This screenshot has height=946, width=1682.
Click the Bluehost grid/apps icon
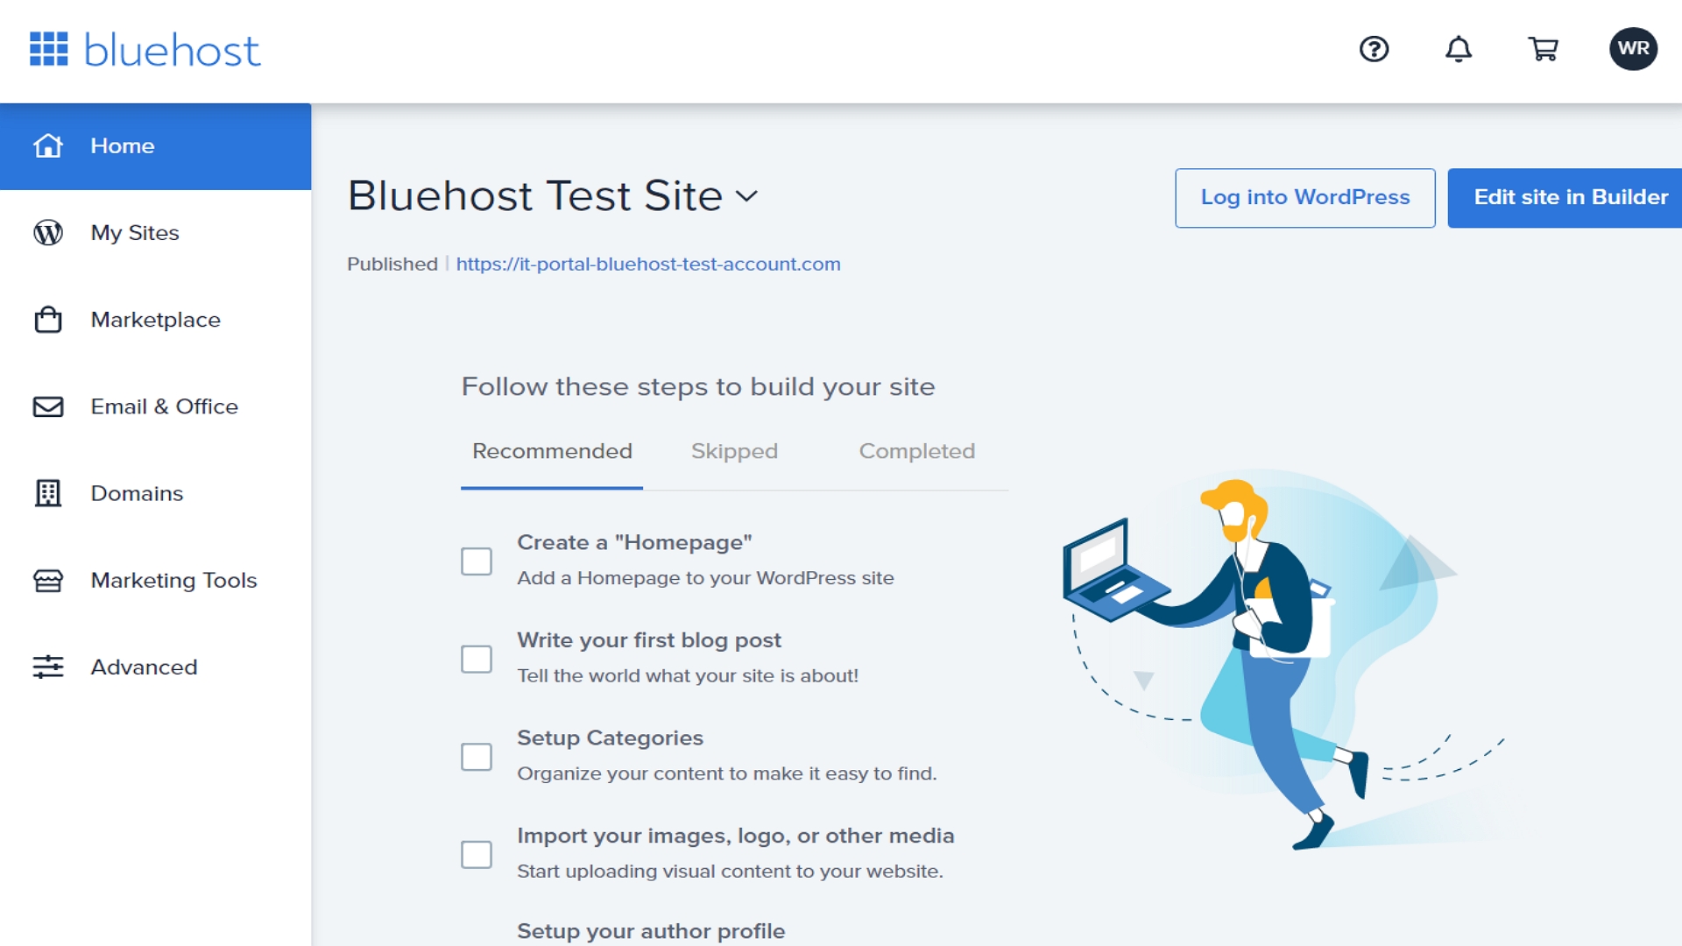[50, 48]
